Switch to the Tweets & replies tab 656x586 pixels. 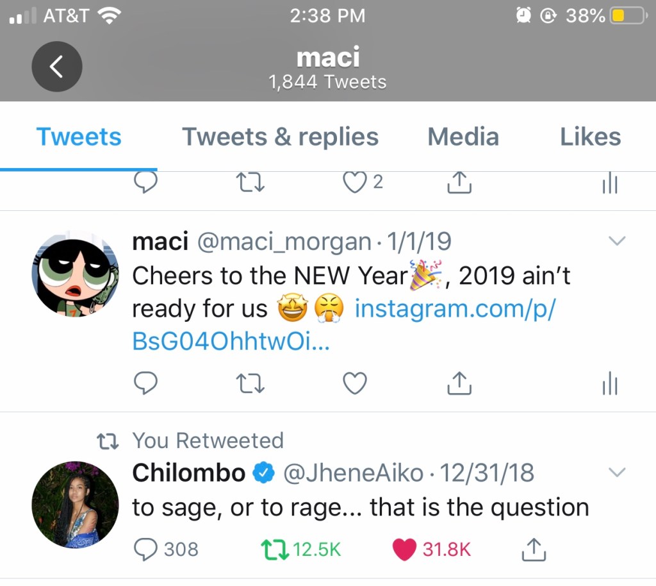[280, 137]
